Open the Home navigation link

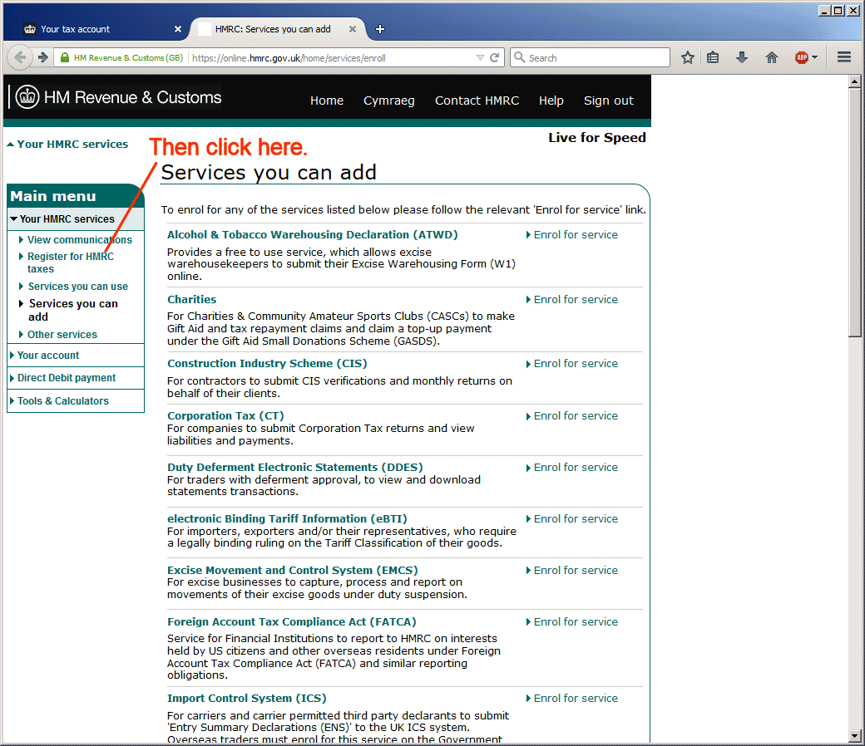click(327, 101)
